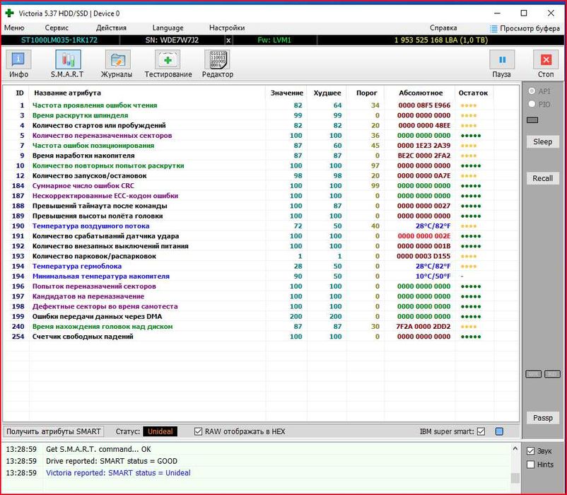Select row Время наработки накопителя
The image size is (567, 495).
coord(260,156)
